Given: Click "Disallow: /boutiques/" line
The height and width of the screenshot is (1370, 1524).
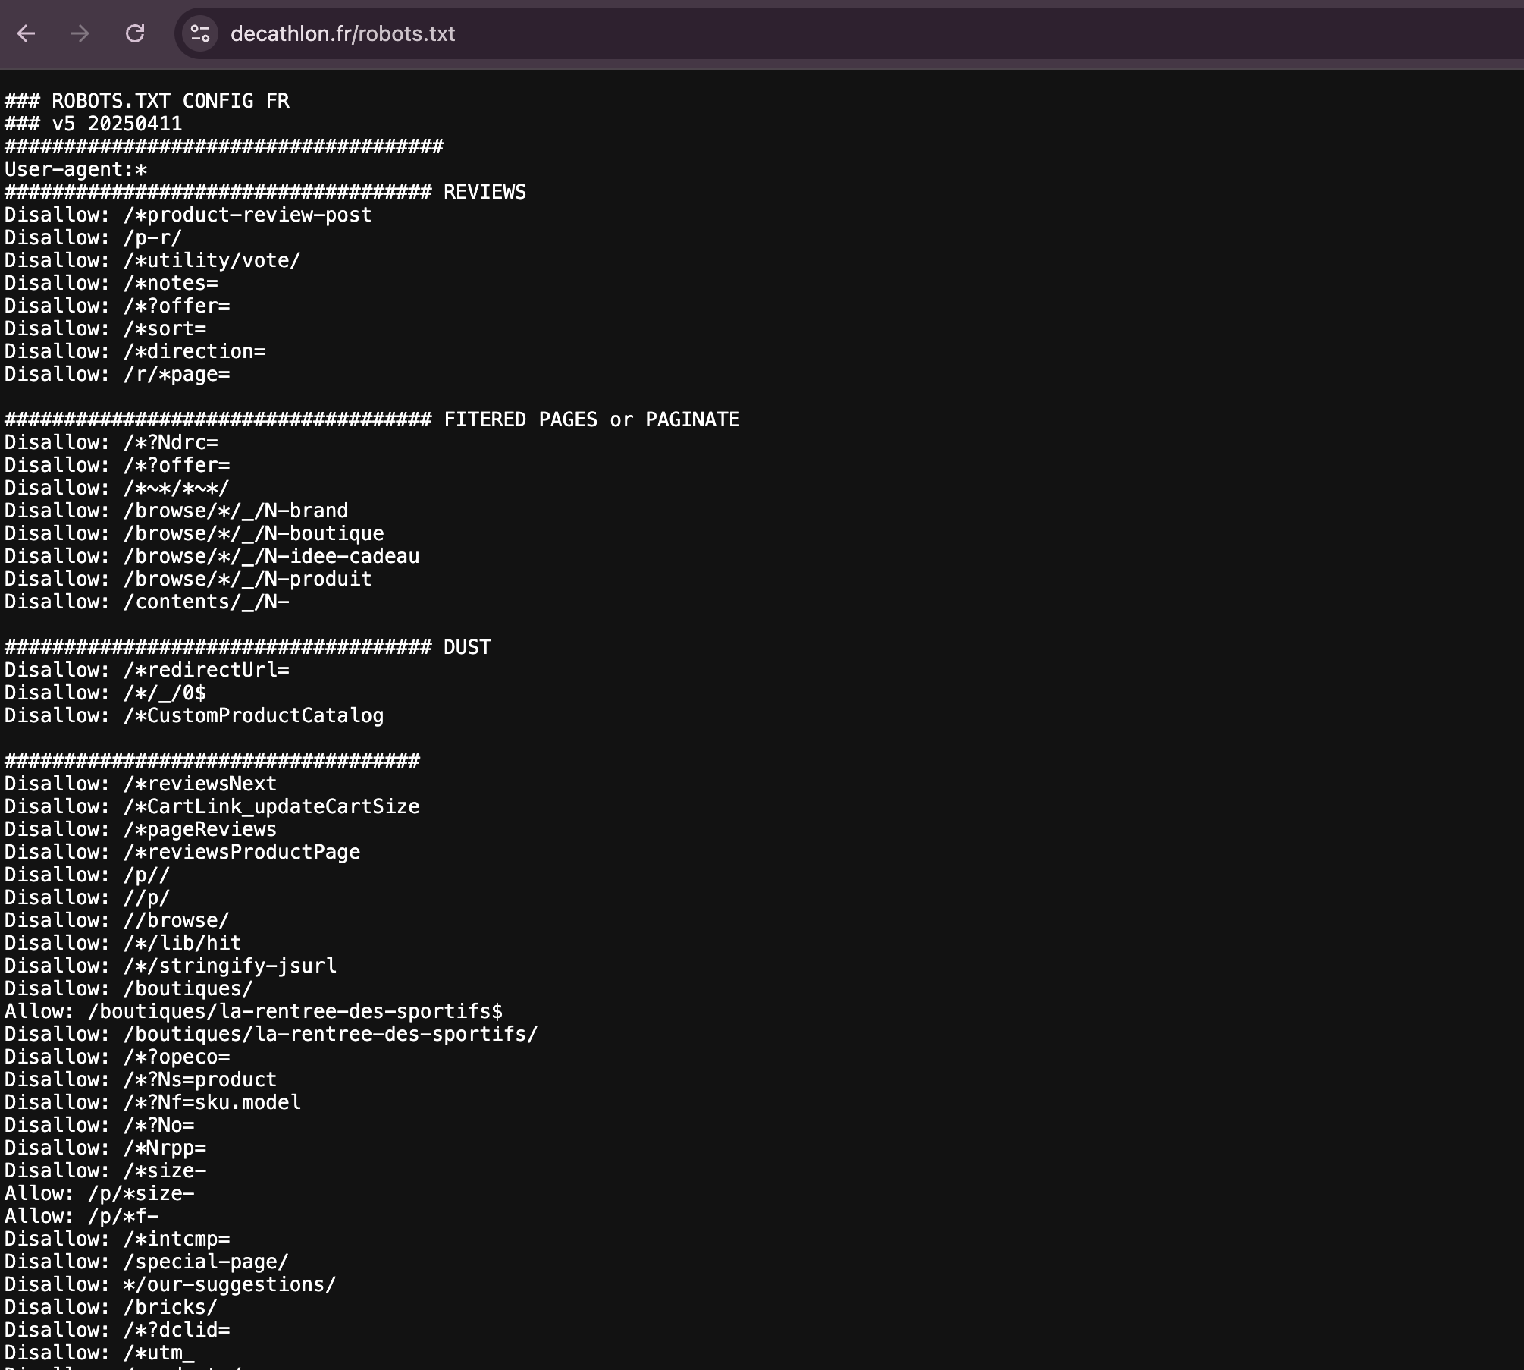Looking at the screenshot, I should point(129,988).
